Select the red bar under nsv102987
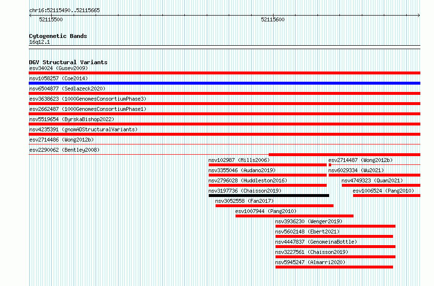The height and width of the screenshot is (286, 434). pos(268,165)
